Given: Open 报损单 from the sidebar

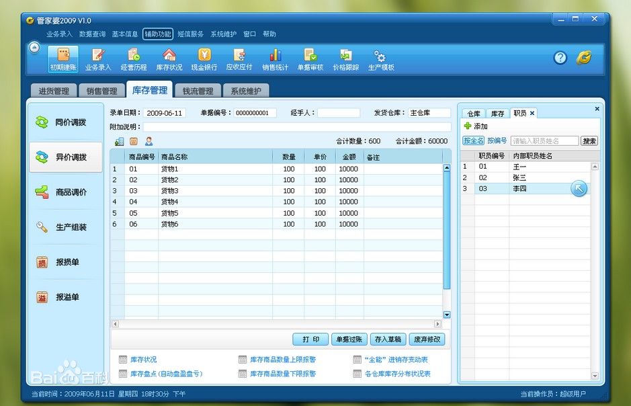Looking at the screenshot, I should pyautogui.click(x=65, y=262).
